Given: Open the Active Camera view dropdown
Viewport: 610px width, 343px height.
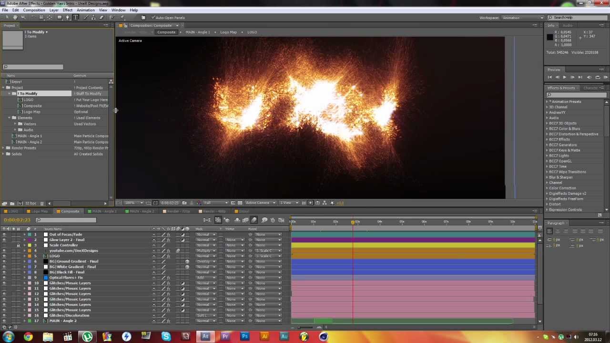Looking at the screenshot, I should click(x=260, y=203).
